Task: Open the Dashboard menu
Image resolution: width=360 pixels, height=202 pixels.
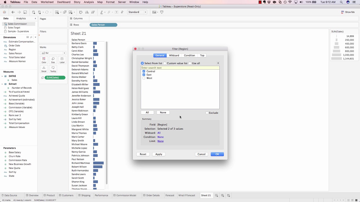Action: click(x=64, y=2)
